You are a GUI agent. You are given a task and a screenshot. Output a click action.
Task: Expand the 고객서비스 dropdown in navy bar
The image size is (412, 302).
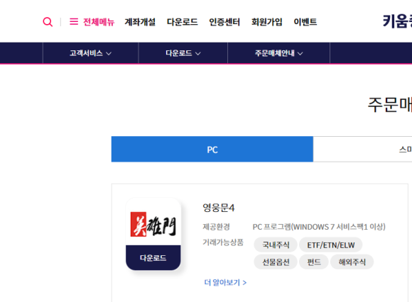(90, 53)
